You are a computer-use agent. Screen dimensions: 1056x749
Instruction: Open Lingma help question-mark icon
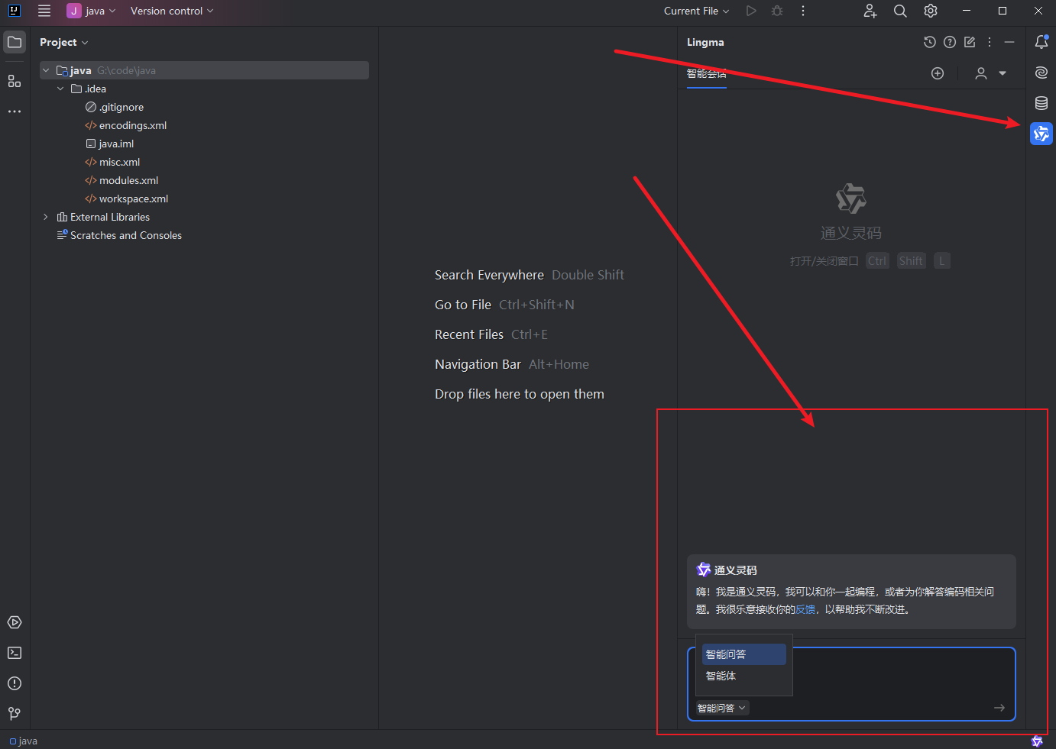pos(950,42)
